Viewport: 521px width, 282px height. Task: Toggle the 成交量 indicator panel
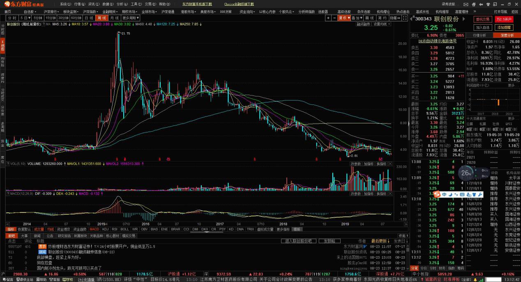(x=39, y=230)
